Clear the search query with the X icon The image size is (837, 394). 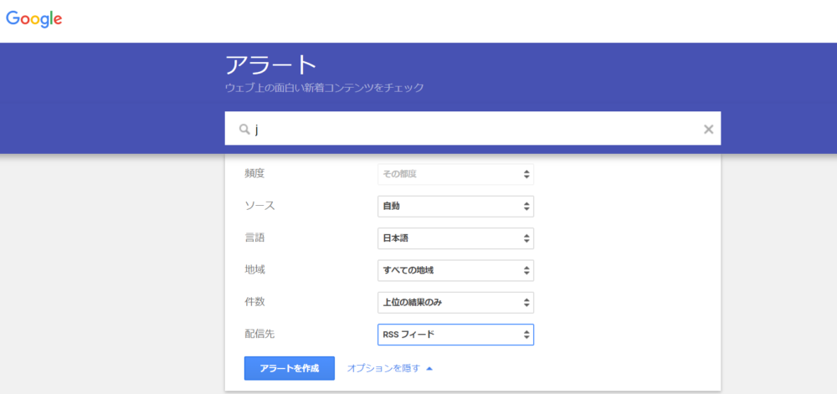click(x=708, y=129)
